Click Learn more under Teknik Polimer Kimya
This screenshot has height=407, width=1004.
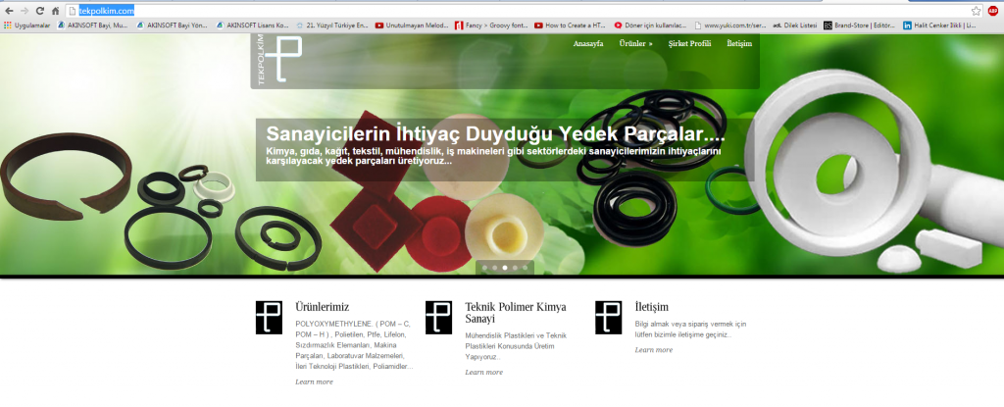pyautogui.click(x=484, y=373)
